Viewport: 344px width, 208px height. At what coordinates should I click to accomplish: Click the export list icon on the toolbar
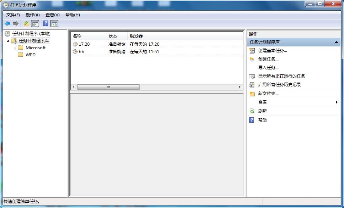coord(26,23)
